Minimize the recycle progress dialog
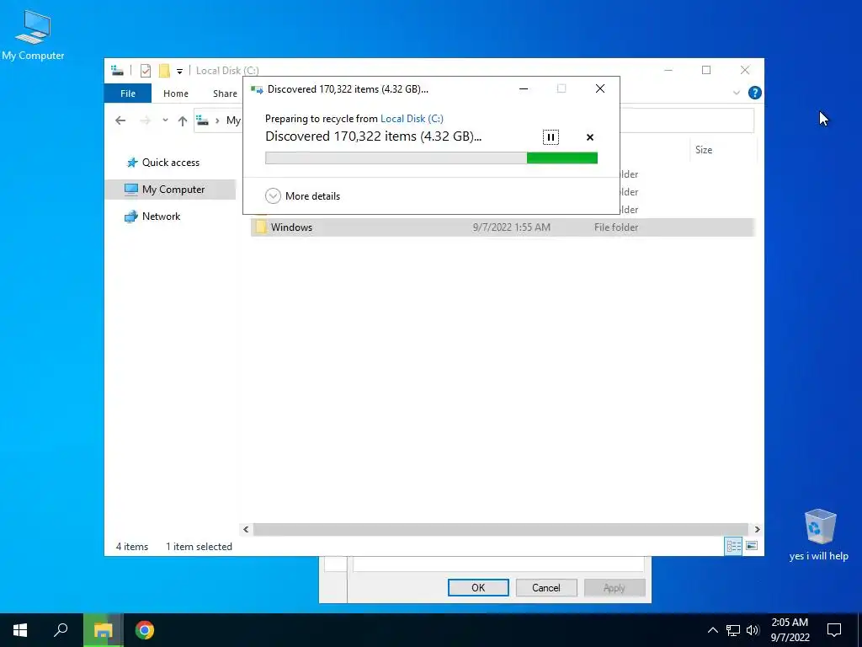Image resolution: width=862 pixels, height=647 pixels. 524,88
